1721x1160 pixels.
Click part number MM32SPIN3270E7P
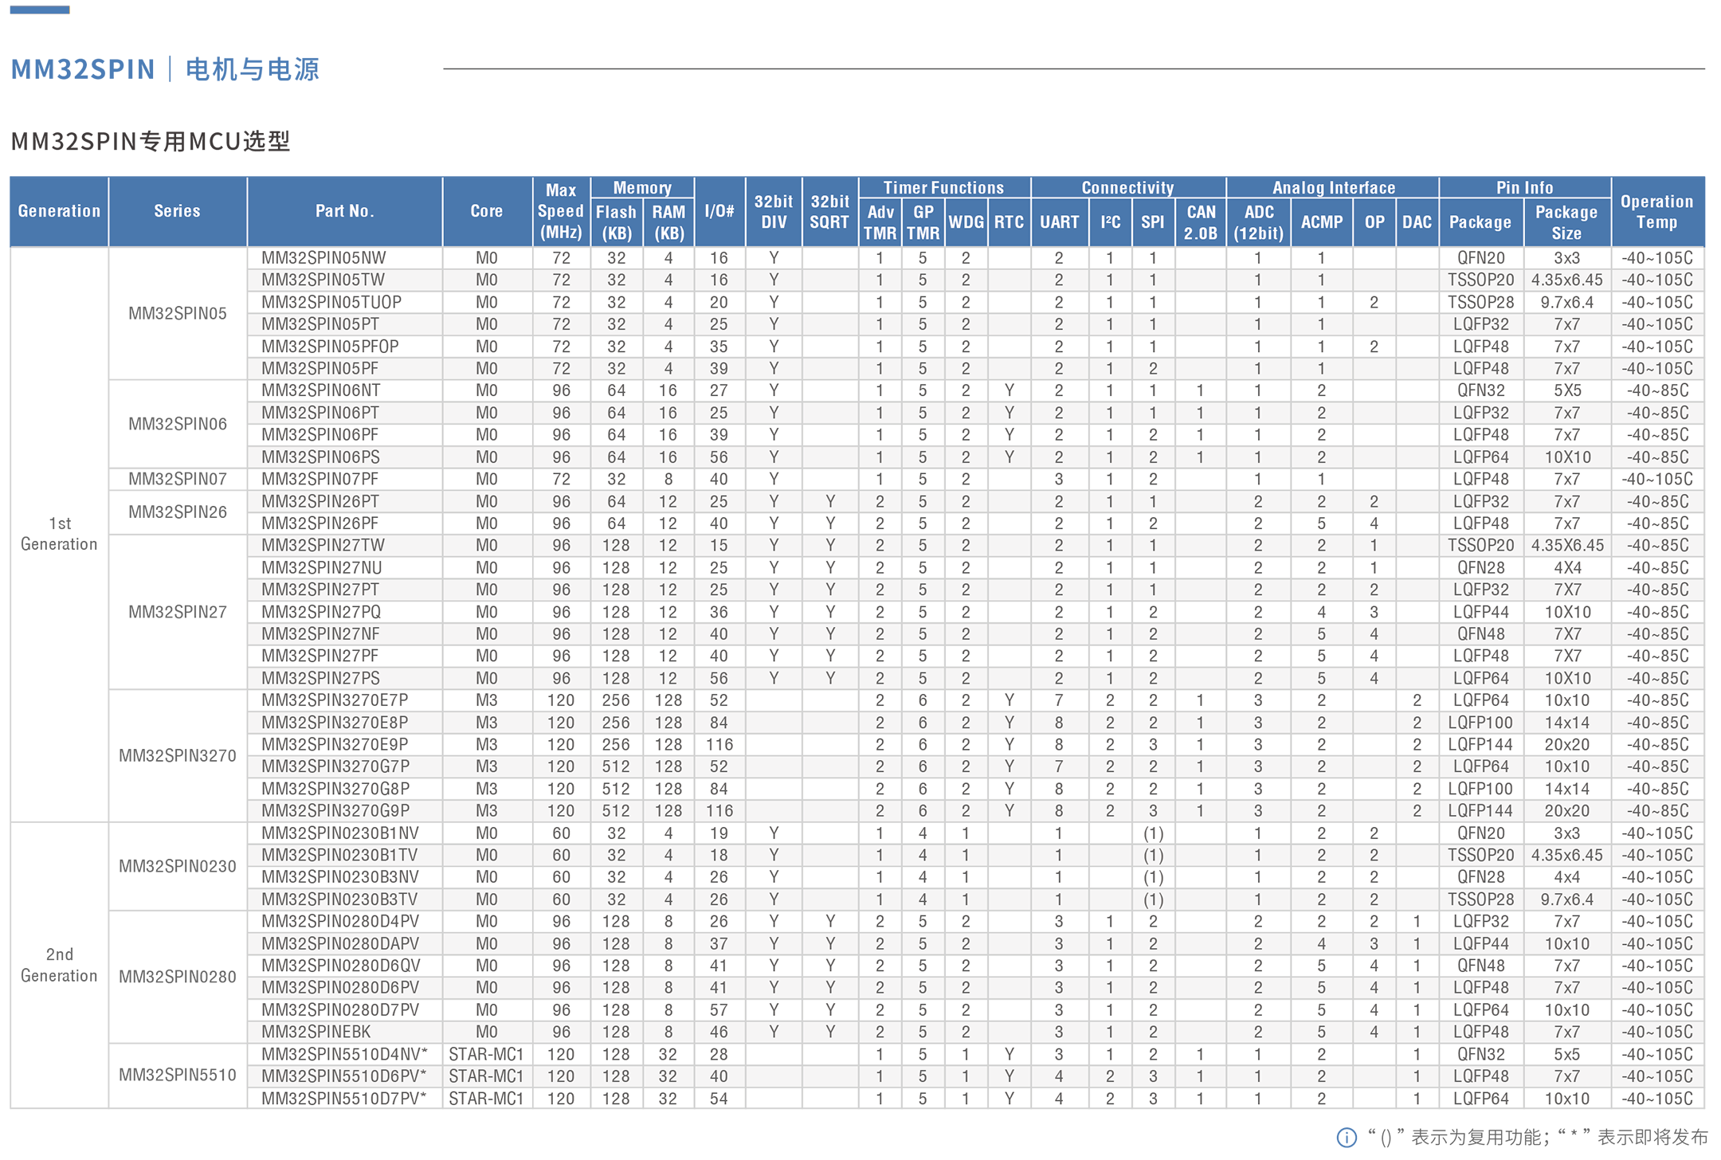coord(335,700)
